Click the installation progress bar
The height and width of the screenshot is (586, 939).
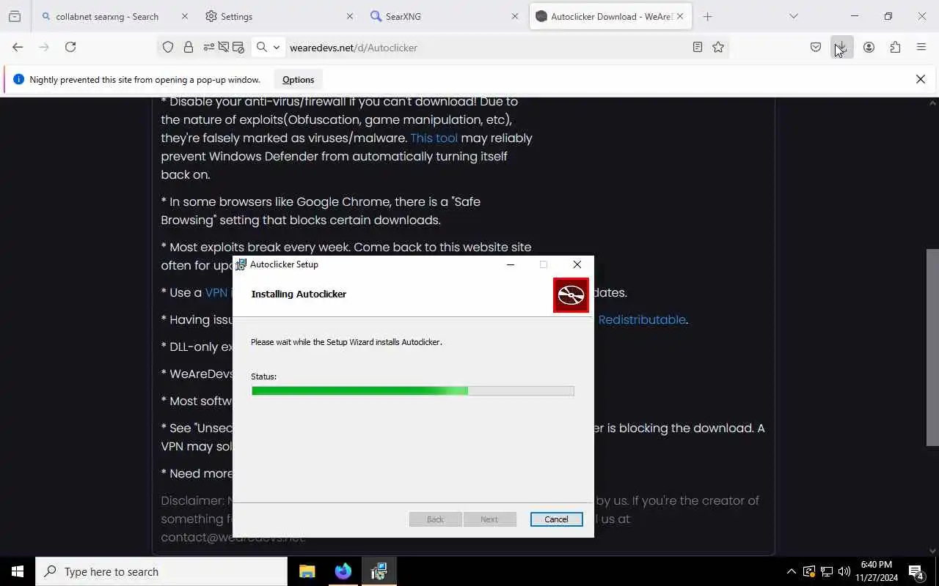(x=412, y=391)
